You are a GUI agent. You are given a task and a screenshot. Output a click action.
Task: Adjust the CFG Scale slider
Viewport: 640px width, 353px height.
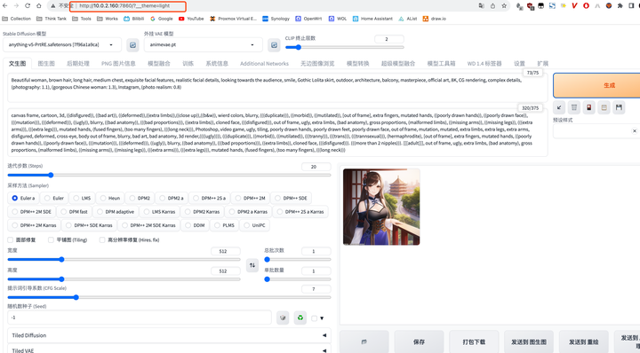point(169,297)
